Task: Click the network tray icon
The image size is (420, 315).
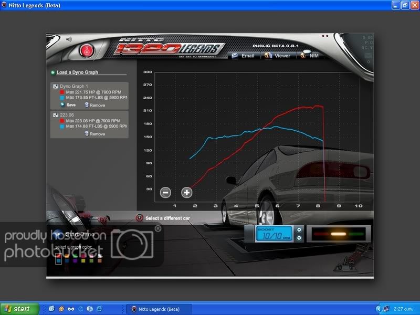Action: [386, 309]
